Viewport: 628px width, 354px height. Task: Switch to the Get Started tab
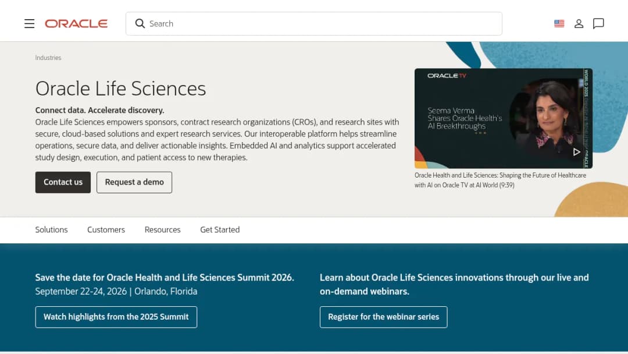220,230
